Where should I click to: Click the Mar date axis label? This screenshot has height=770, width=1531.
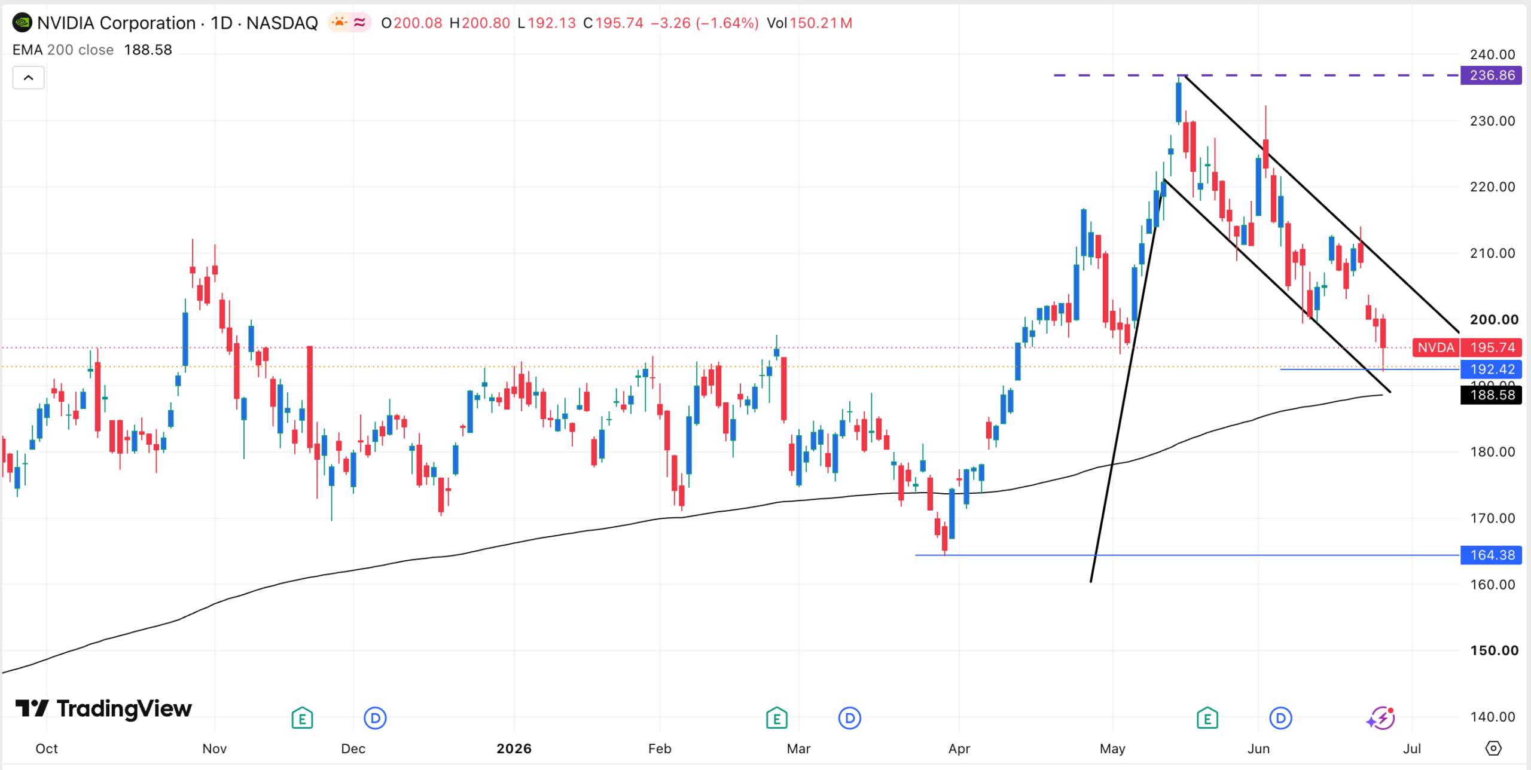click(799, 748)
